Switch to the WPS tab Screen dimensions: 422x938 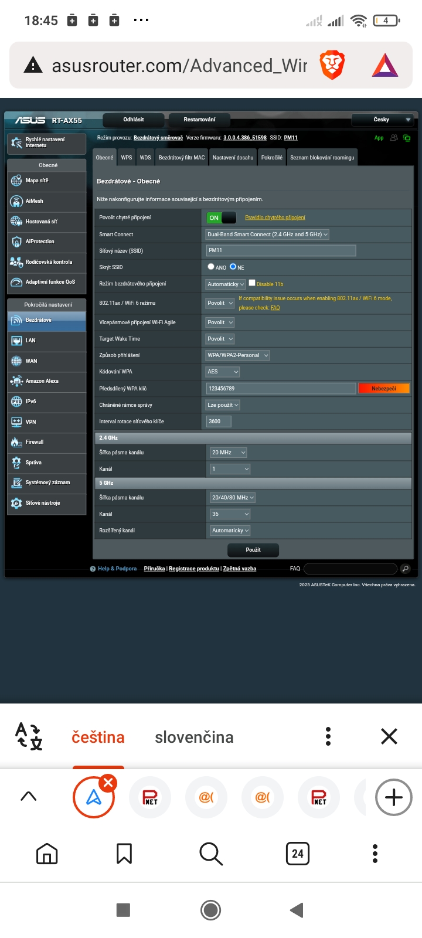(x=127, y=158)
